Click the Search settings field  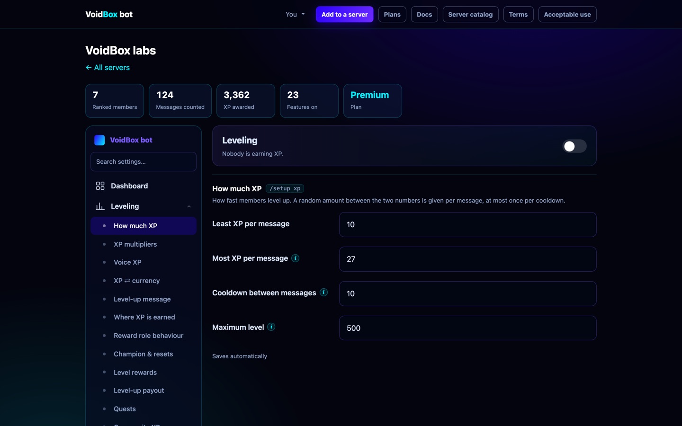(144, 161)
